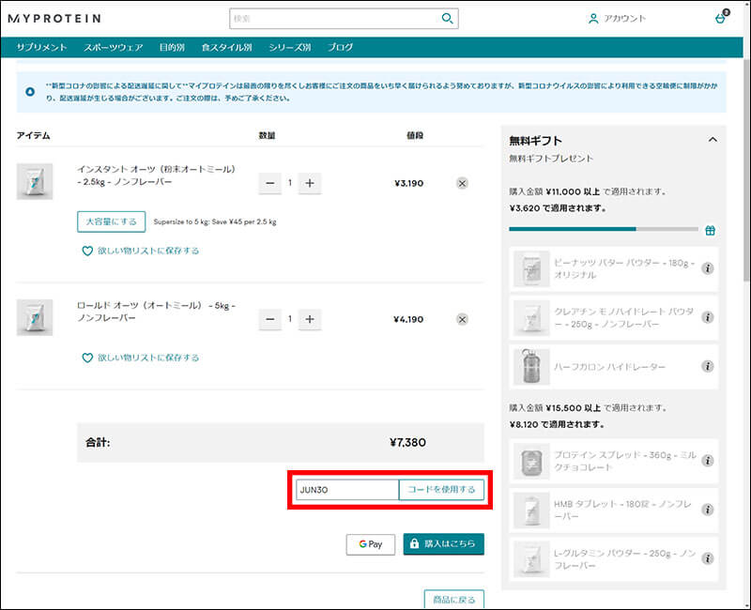This screenshot has width=751, height=610.
Task: Click the ¥3,190 price text
Action: [408, 183]
